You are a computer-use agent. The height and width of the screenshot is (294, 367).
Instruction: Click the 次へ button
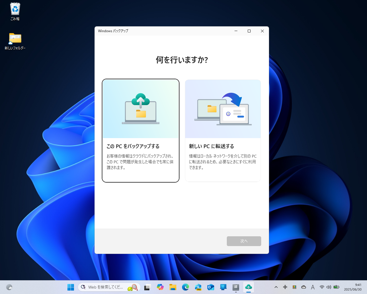[244, 241]
